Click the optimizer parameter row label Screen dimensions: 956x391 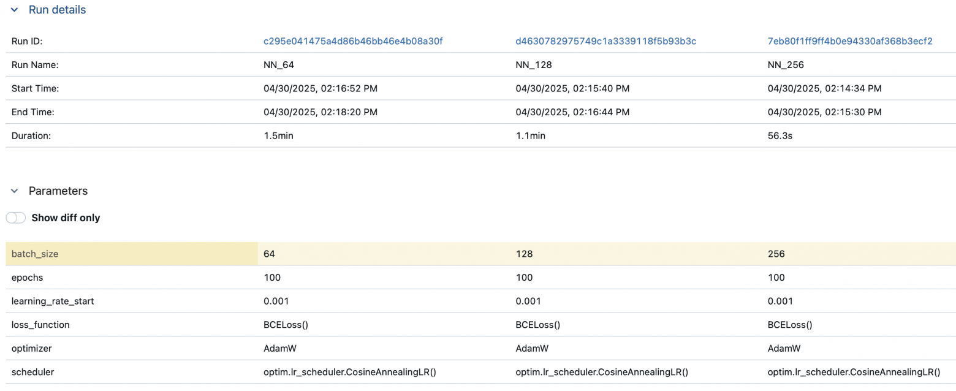tap(32, 348)
